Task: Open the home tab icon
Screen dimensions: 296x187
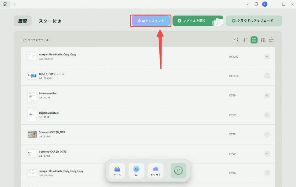Action: tap(5, 4)
